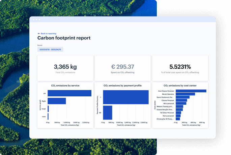
Task: Open the Period date range selector
Action: tap(50, 50)
